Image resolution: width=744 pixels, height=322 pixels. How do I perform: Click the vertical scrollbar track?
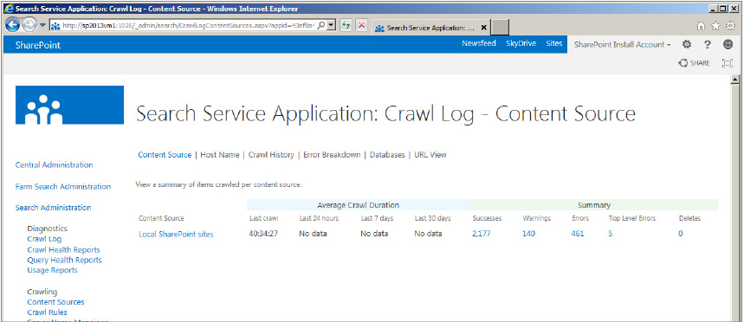click(736, 203)
